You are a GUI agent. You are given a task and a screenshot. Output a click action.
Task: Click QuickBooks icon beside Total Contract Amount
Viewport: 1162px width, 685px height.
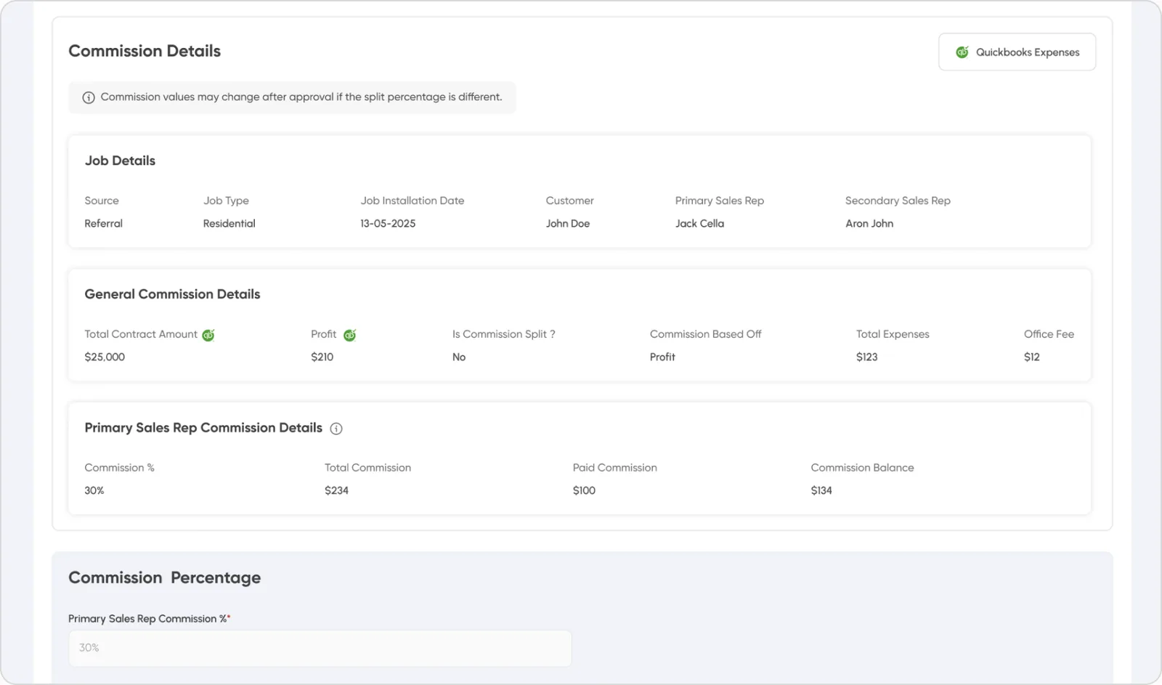[x=208, y=335]
